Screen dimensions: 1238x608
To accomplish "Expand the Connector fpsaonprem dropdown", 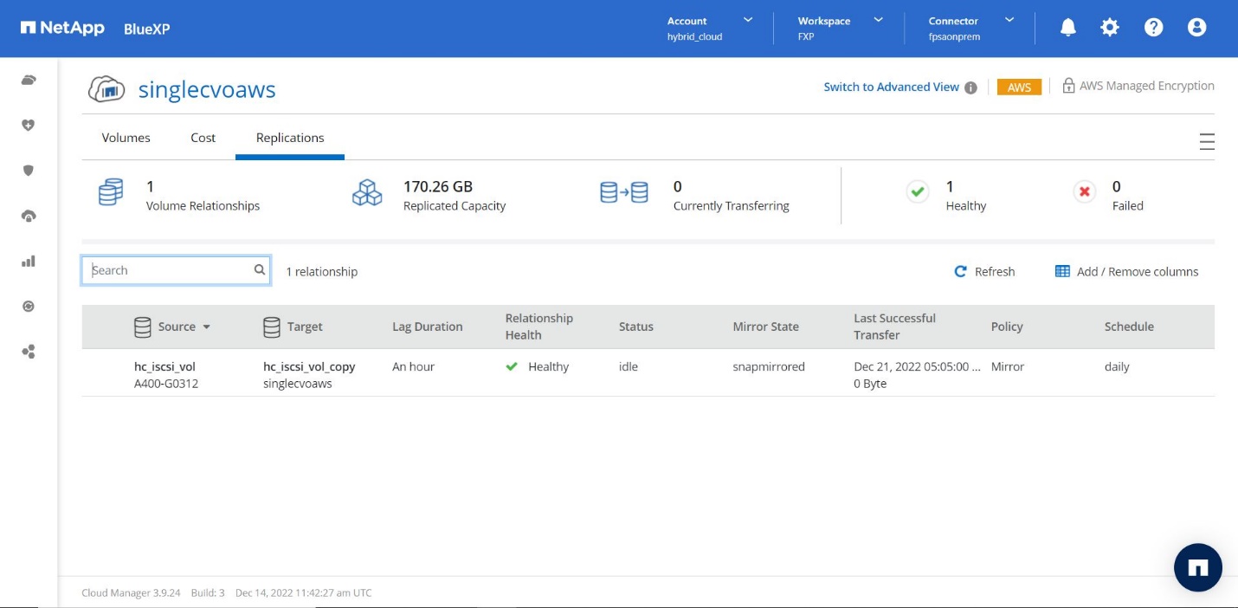I will (1009, 20).
